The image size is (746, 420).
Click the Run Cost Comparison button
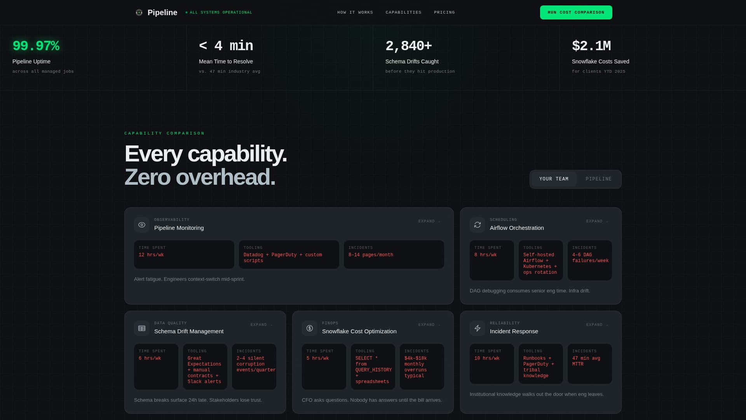coord(576,12)
